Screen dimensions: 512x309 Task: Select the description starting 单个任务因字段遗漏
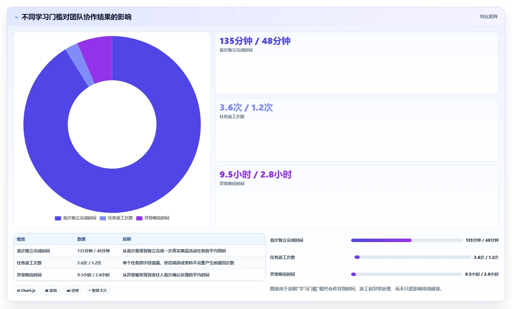point(178,263)
